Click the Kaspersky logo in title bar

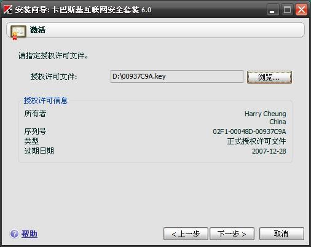coord(8,9)
